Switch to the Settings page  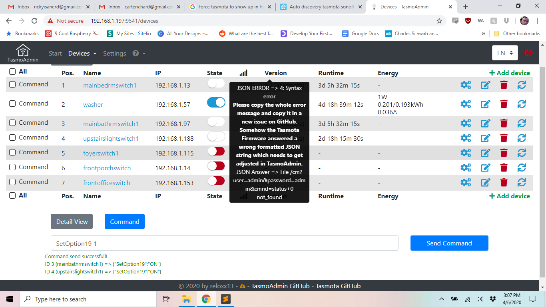click(114, 53)
